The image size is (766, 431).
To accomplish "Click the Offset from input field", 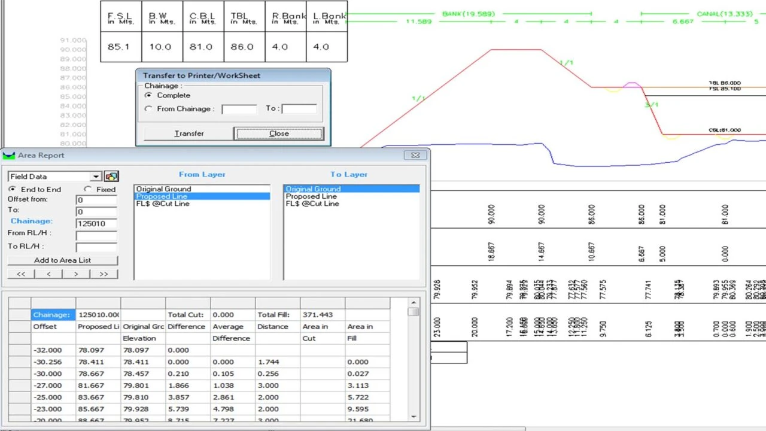I will pos(96,200).
